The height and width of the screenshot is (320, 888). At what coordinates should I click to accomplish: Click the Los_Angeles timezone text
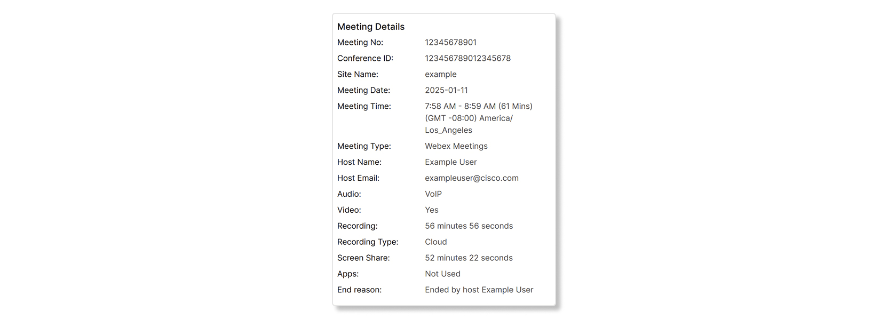[449, 130]
